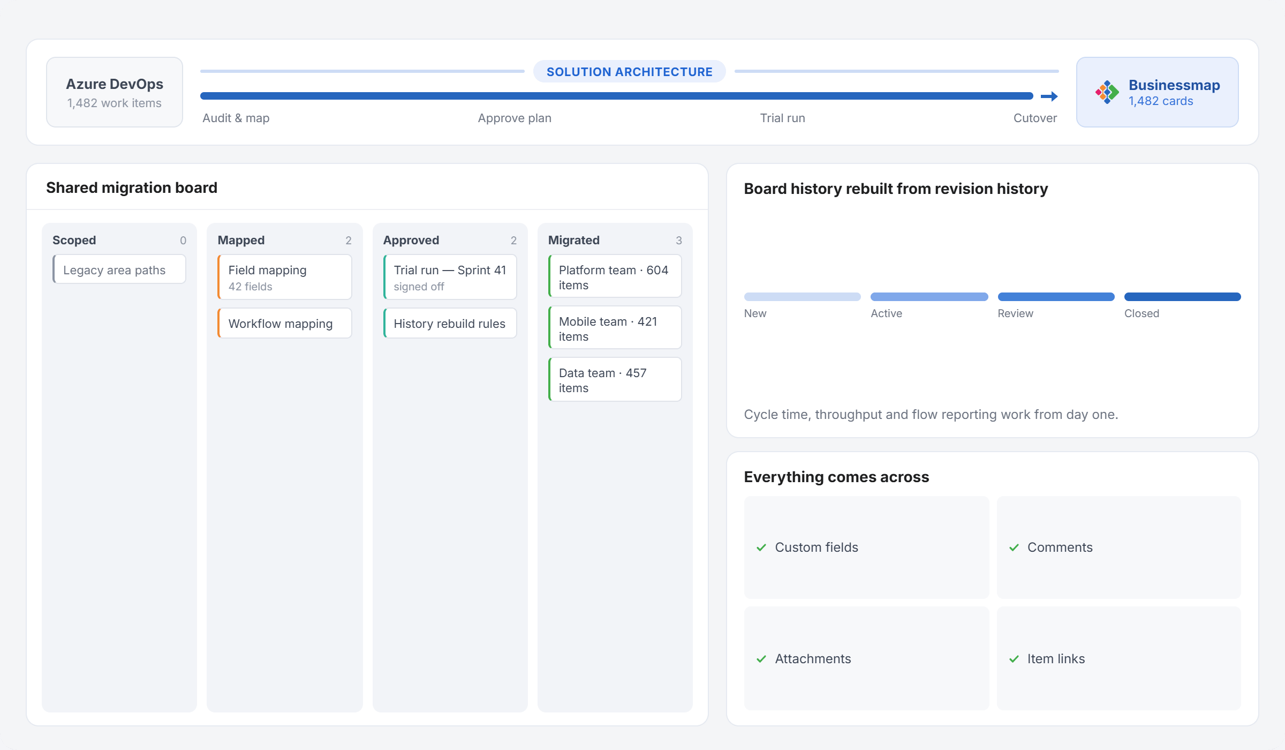
Task: Open the Businessmap destination card
Action: (1158, 92)
